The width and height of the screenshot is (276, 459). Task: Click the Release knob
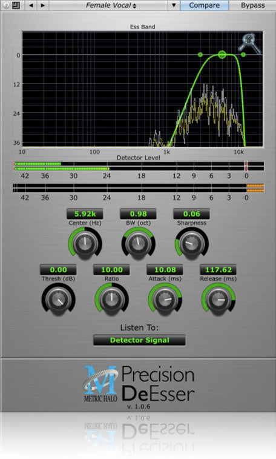[218, 300]
